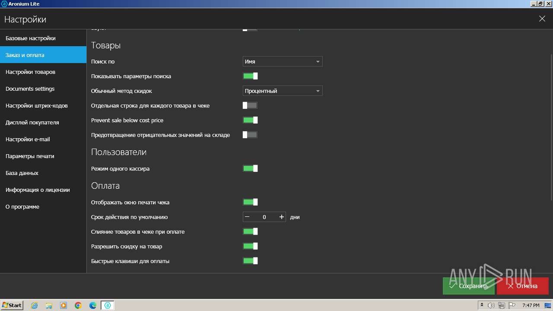Click the Оплата section heading
Screen dimensions: 553x311
coord(105,186)
